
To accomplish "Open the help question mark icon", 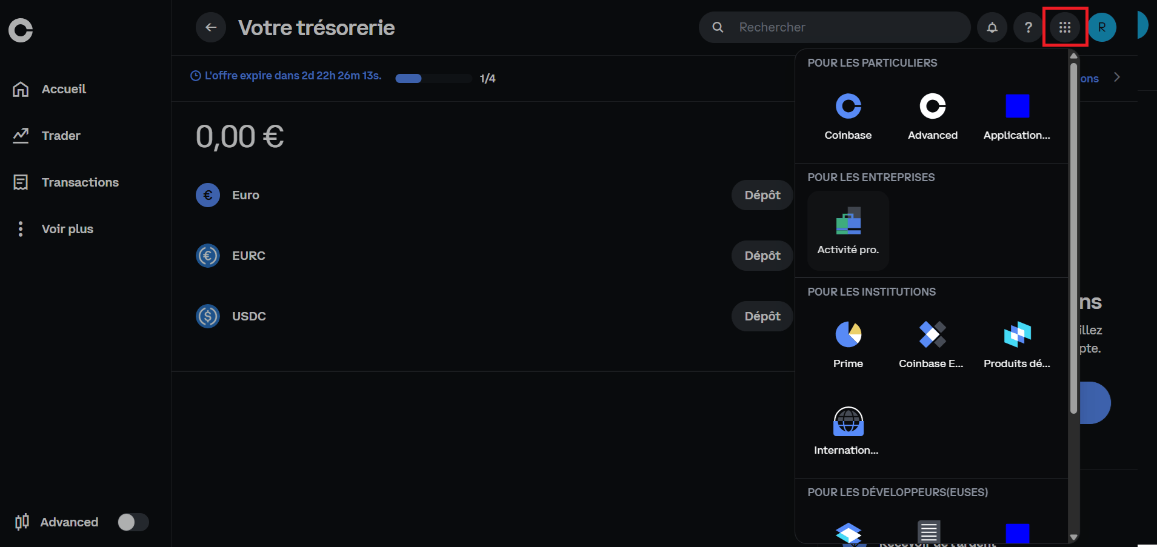I will (1028, 27).
